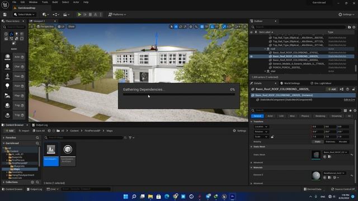The height and width of the screenshot is (201, 358).
Task: Open the Select Mode dropdown
Action: tap(24, 15)
